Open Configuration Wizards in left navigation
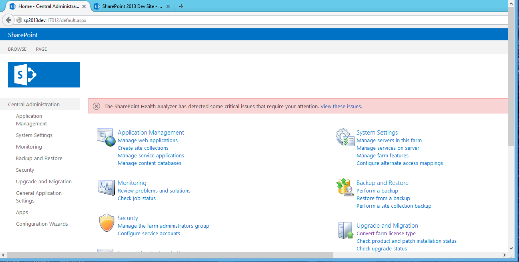This screenshot has width=519, height=262. point(42,224)
